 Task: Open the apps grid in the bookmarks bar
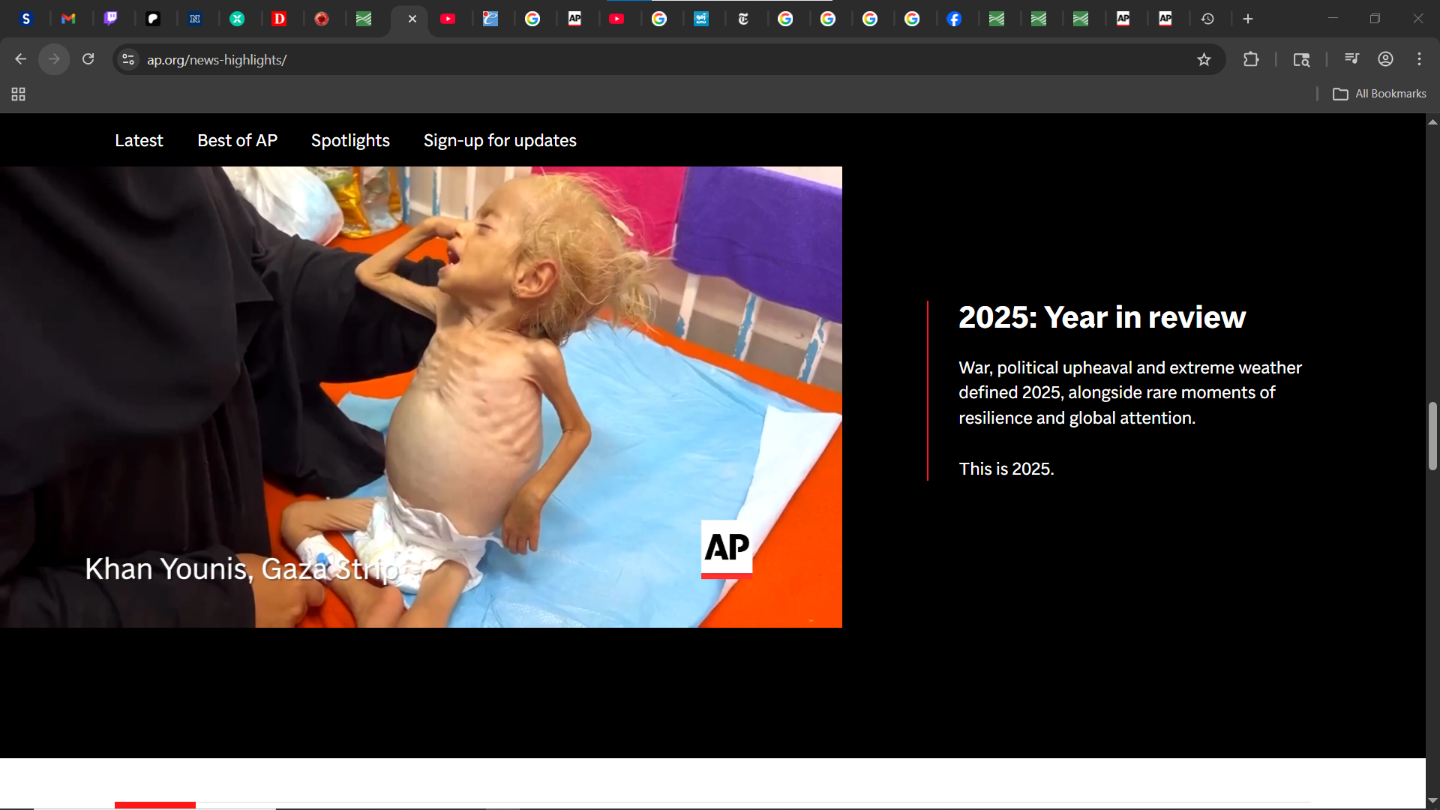[19, 94]
